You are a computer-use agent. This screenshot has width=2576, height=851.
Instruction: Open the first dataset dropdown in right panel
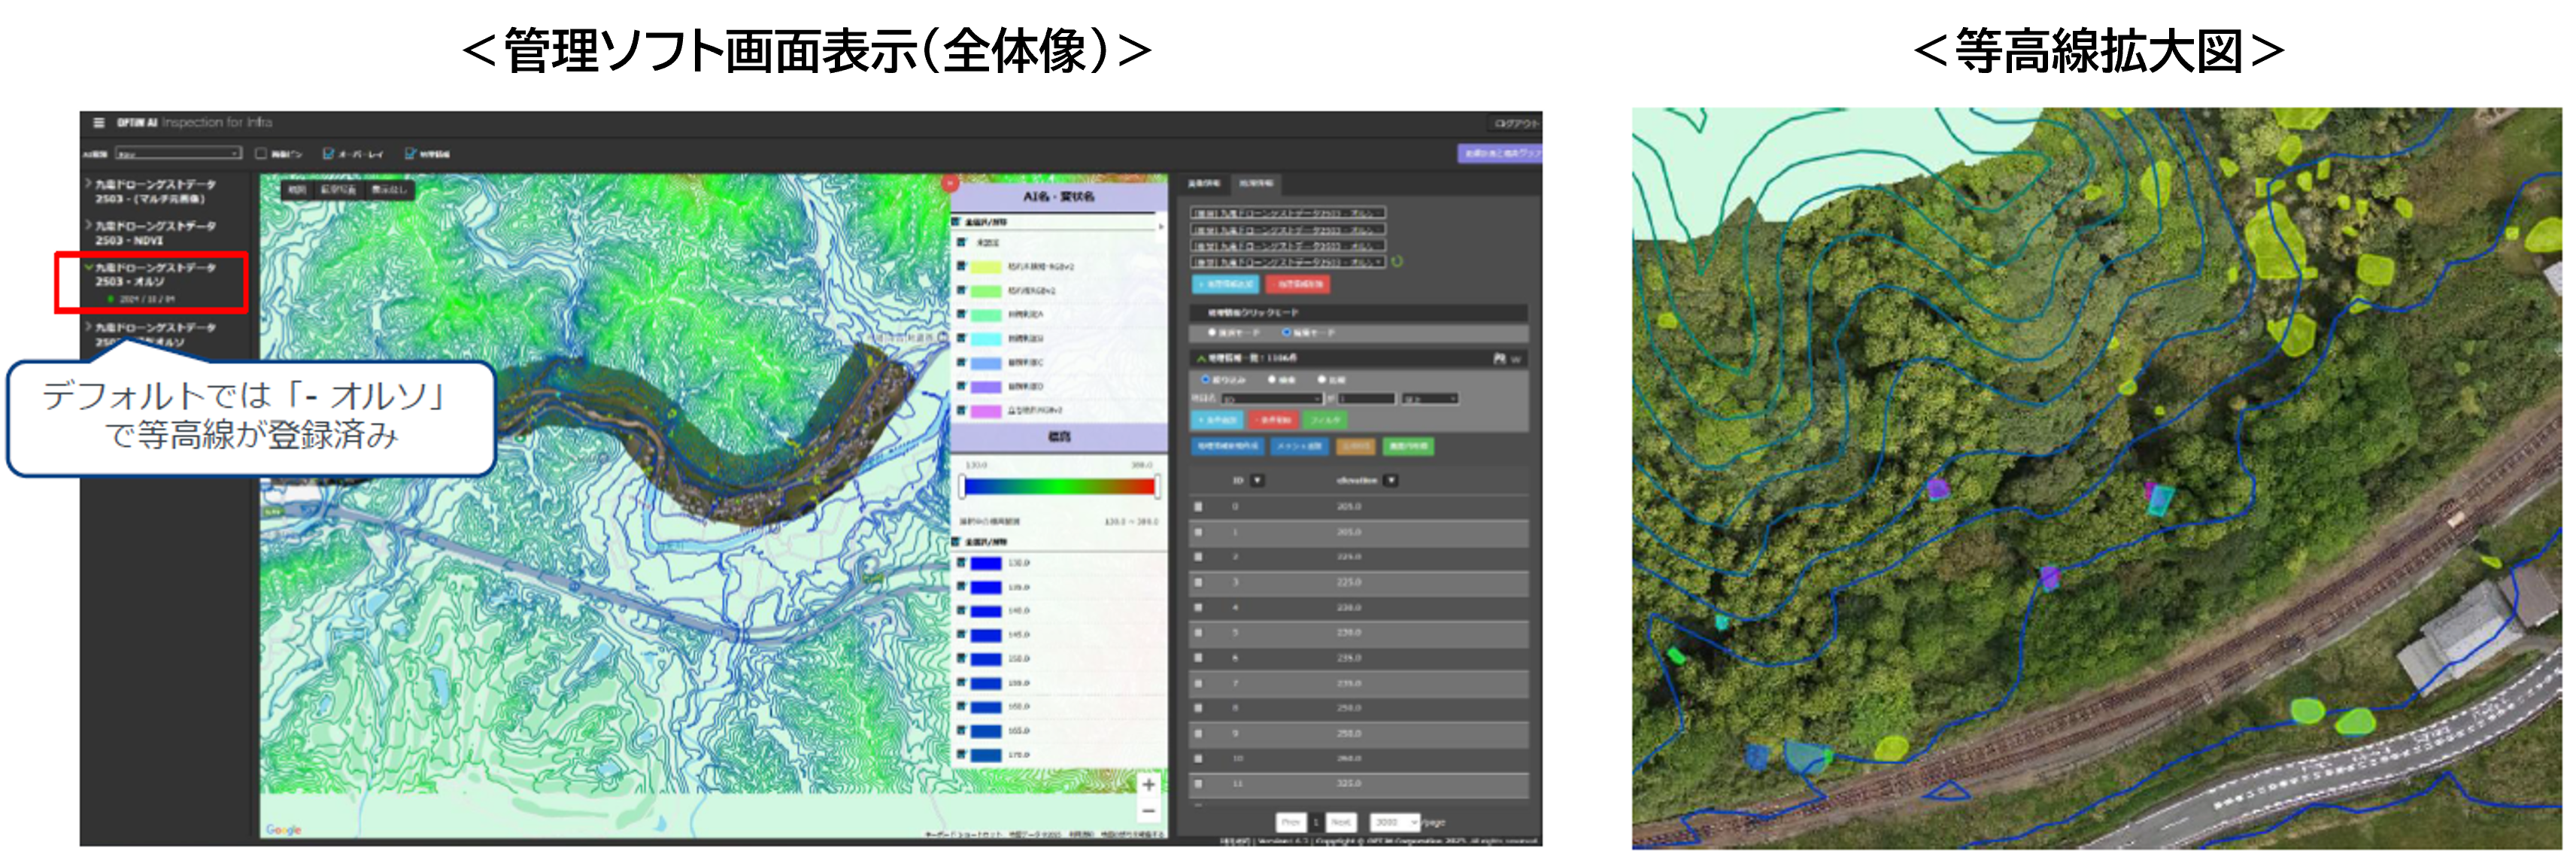point(1287,213)
